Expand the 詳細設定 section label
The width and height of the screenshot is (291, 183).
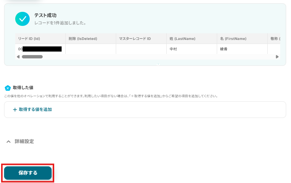(x=24, y=141)
